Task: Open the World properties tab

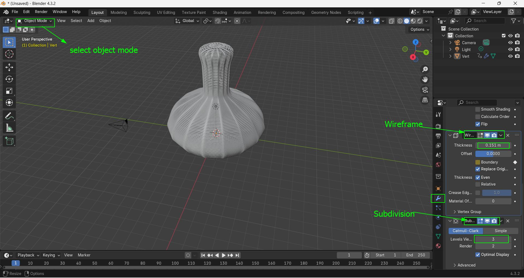Action: tap(438, 165)
